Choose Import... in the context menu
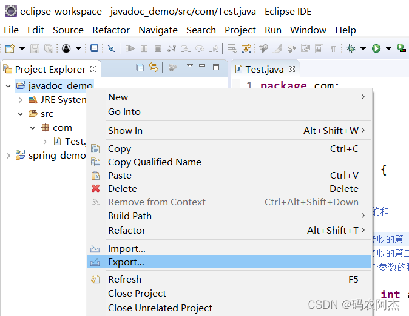The image size is (409, 316). tap(229, 249)
